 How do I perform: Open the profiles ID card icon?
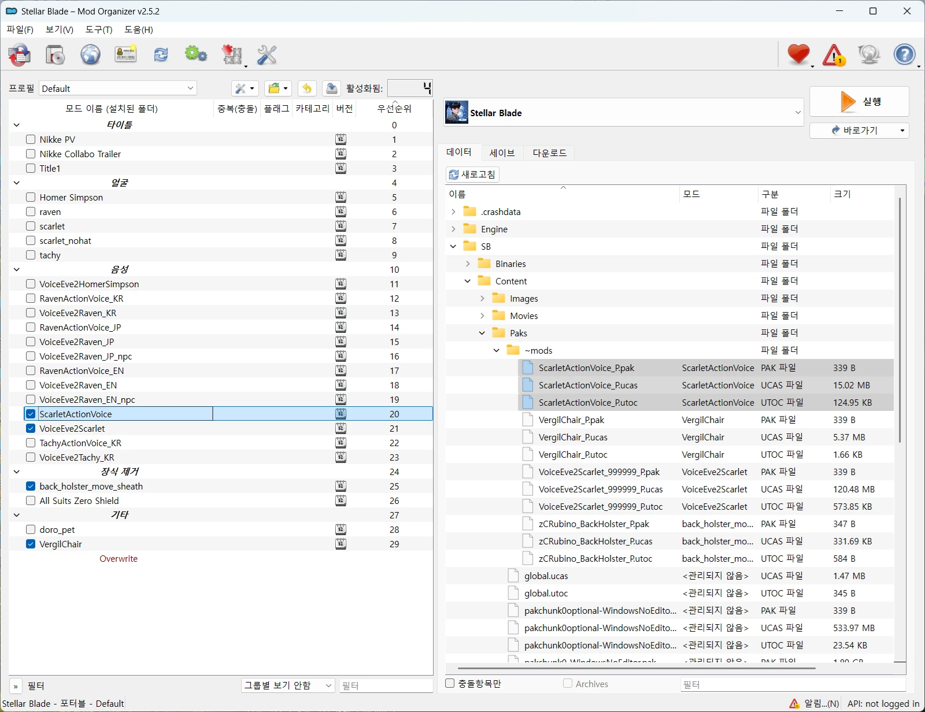(125, 55)
